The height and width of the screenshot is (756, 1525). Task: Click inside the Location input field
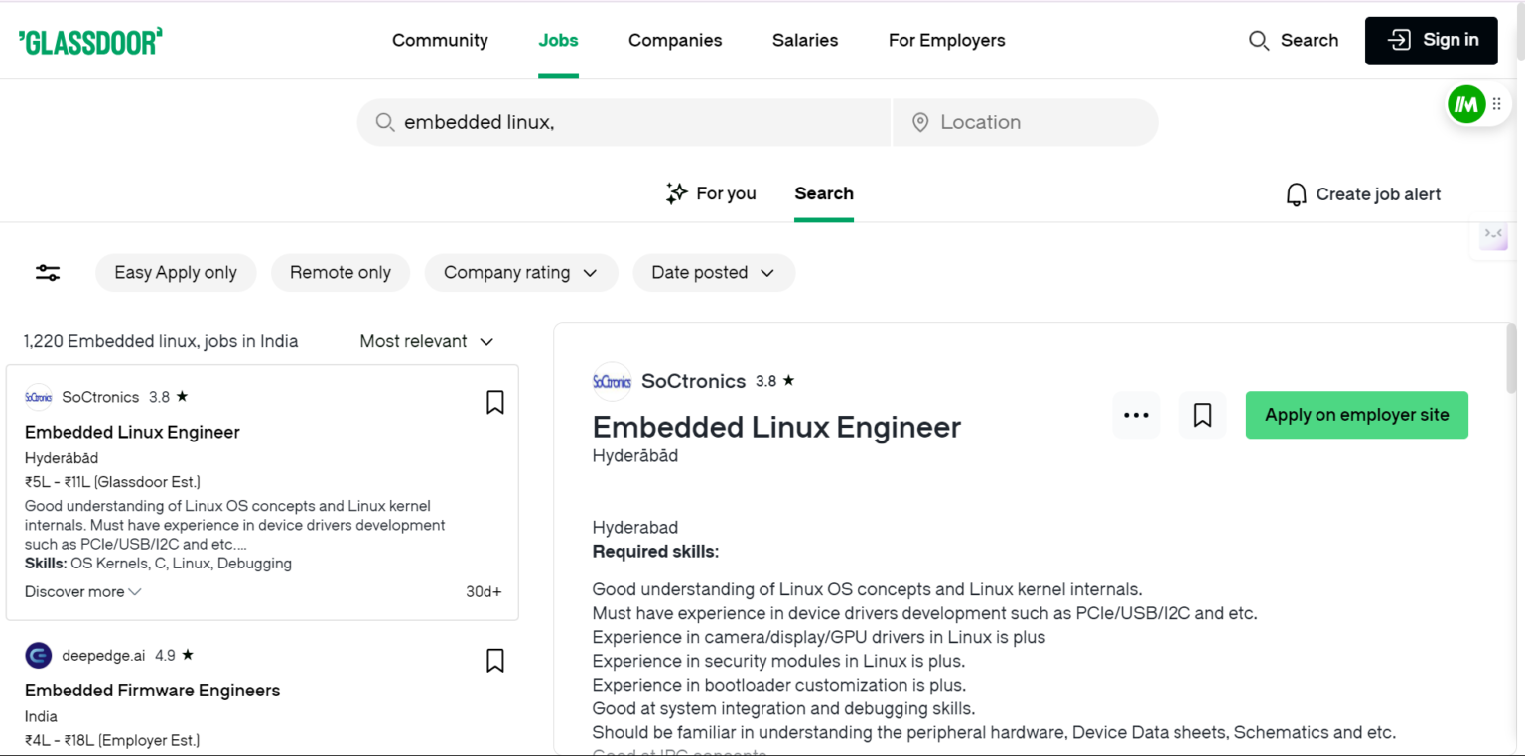click(1023, 122)
